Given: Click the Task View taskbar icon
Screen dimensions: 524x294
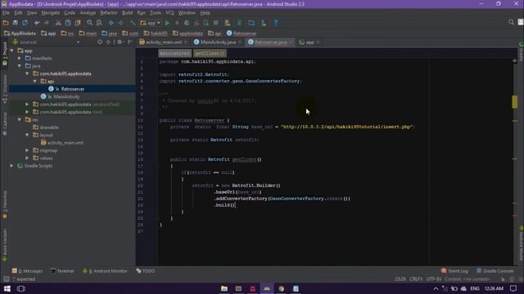Looking at the screenshot, I should point(21,288).
